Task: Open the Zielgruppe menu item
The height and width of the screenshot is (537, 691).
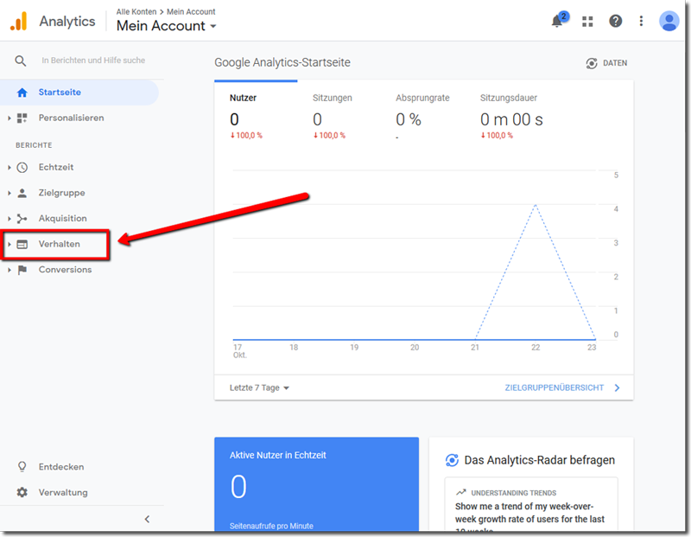Action: [61, 193]
